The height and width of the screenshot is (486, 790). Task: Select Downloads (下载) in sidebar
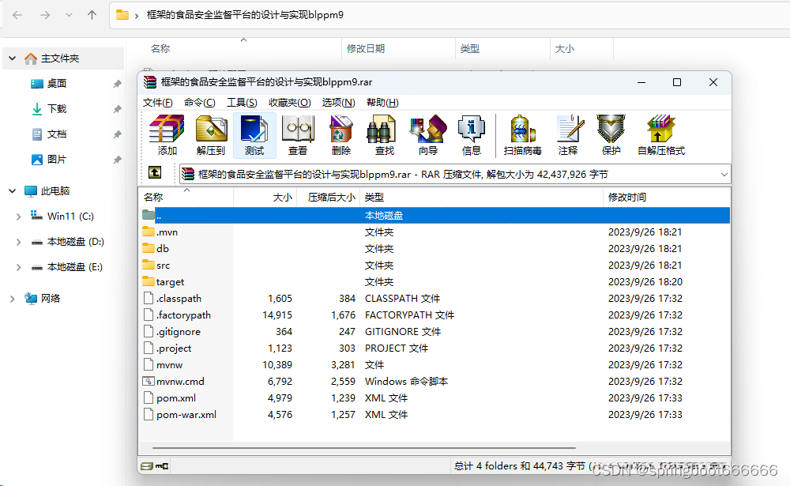(56, 109)
